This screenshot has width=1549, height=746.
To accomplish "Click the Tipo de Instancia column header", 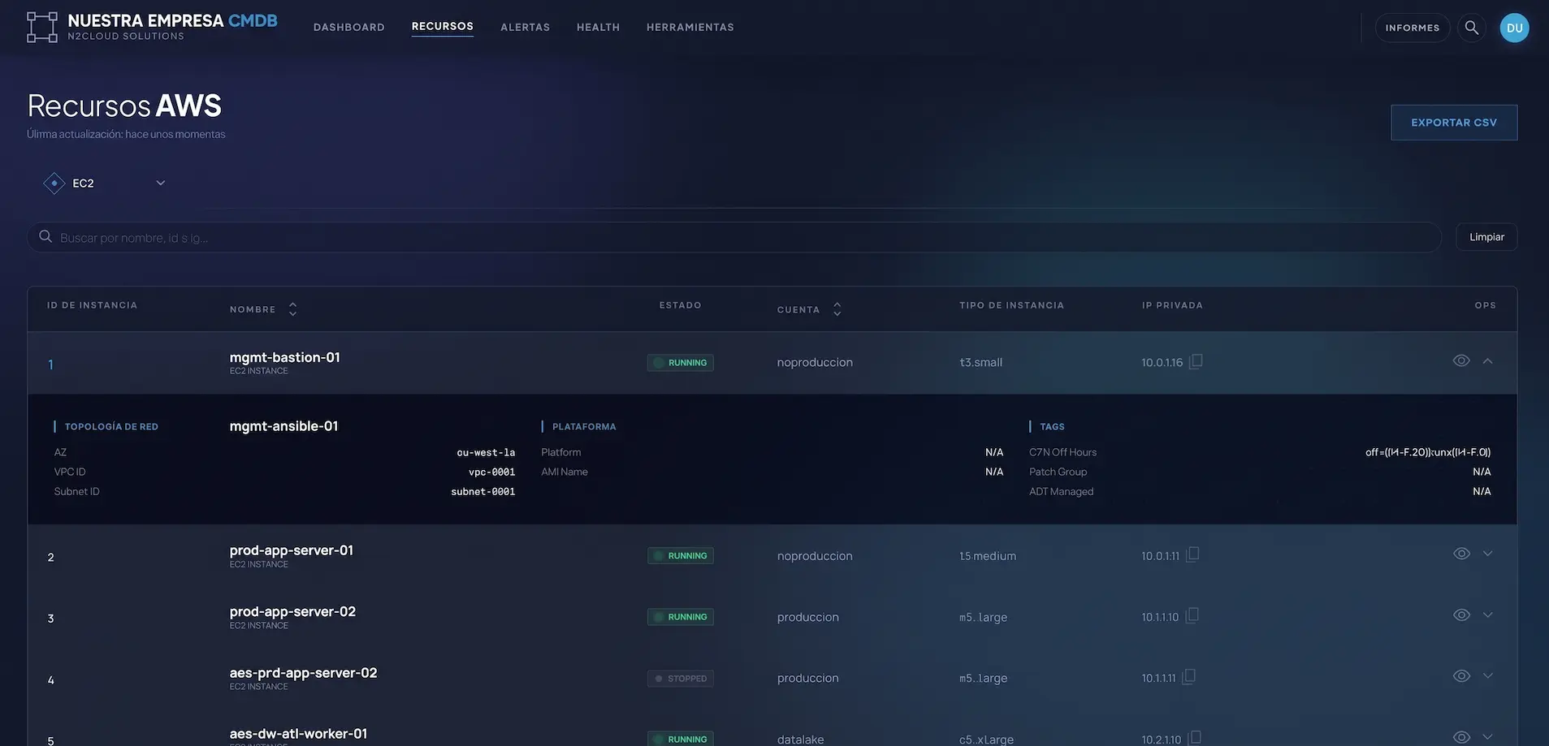I will pyautogui.click(x=1011, y=305).
